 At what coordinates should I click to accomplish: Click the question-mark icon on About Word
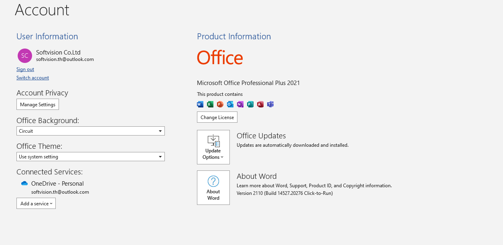[x=213, y=180]
